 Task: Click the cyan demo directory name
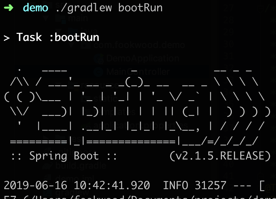[x=35, y=7]
